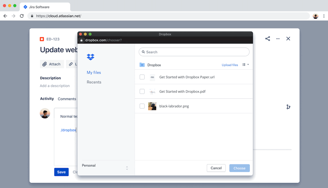This screenshot has width=328, height=188.
Task: Open the list view options dropdown
Action: click(x=245, y=65)
